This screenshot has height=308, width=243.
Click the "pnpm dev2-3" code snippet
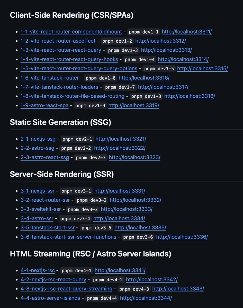click(x=91, y=158)
